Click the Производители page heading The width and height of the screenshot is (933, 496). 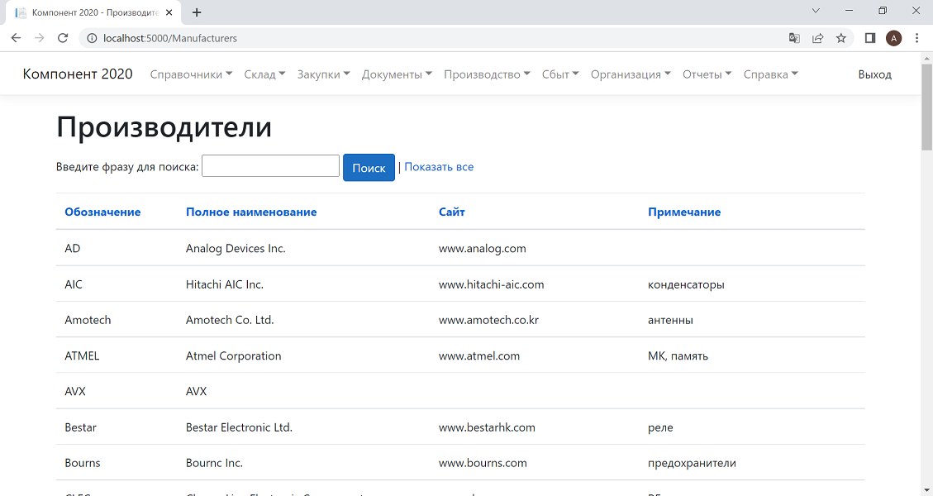pyautogui.click(x=164, y=126)
